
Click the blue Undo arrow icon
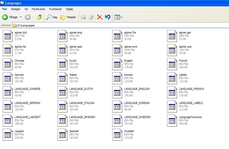pos(108,17)
